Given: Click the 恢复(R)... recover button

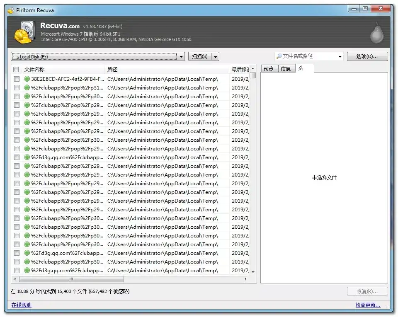Looking at the screenshot, I should coord(367,291).
